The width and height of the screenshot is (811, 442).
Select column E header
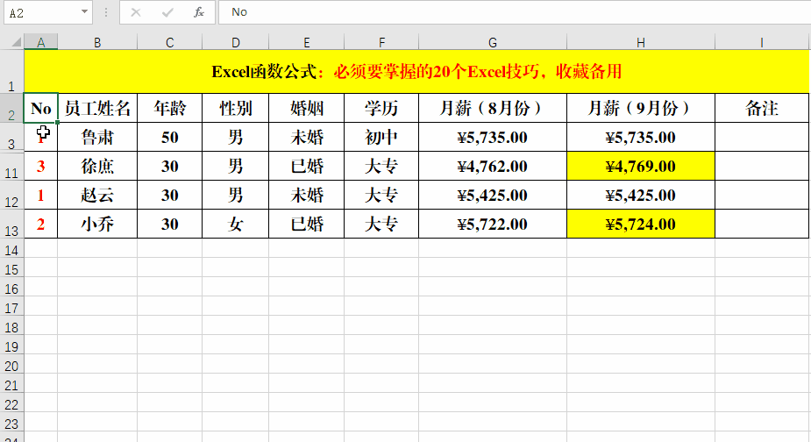click(307, 42)
